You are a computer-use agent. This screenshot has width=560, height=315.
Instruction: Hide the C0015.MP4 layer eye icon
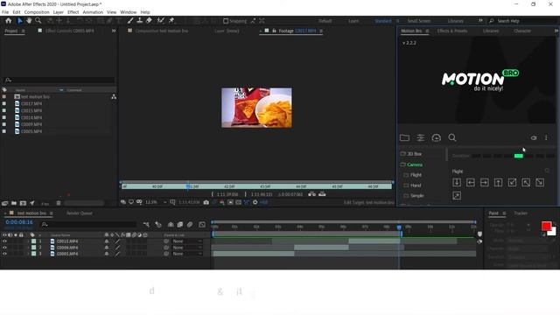pyautogui.click(x=4, y=241)
